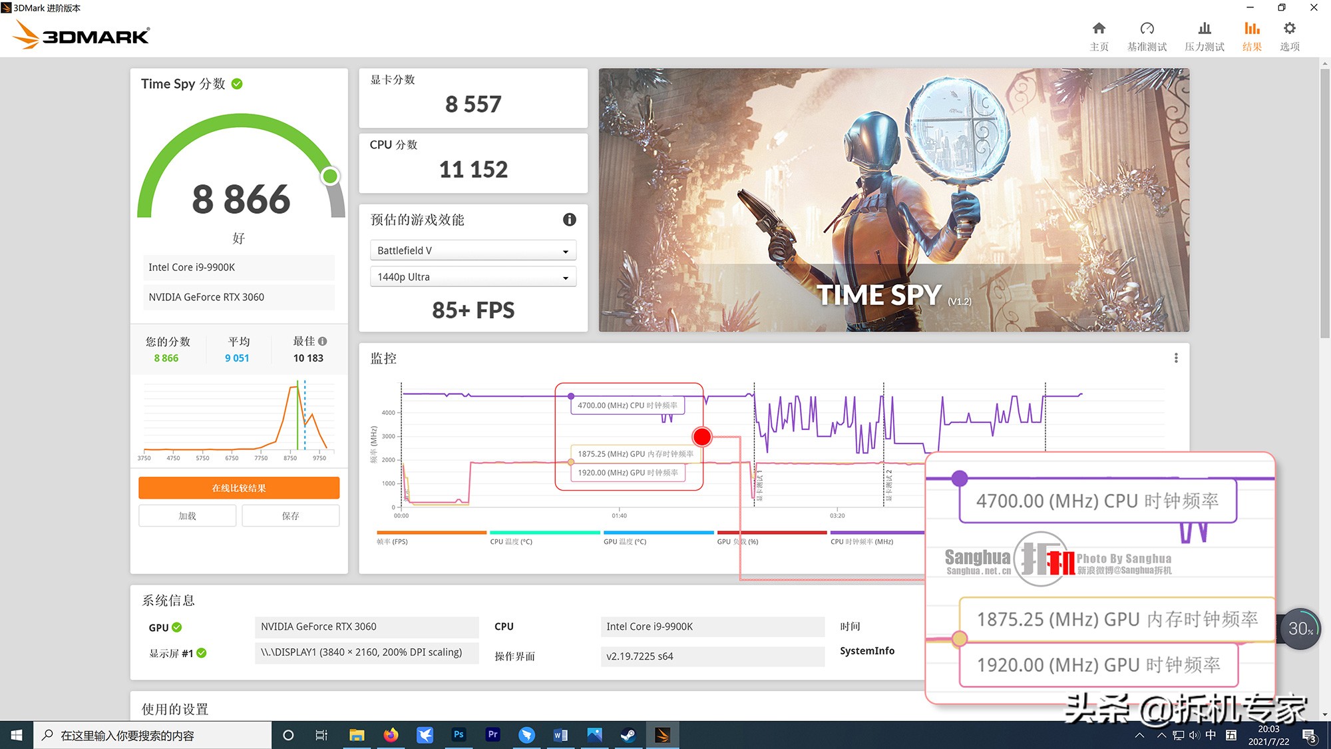Click the 3DMARK logo in the top-left
Viewport: 1331px width, 749px height.
click(79, 35)
